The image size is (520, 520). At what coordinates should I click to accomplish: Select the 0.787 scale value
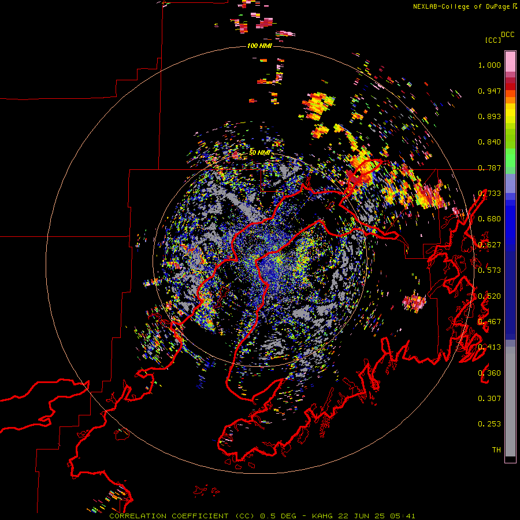[x=489, y=168]
